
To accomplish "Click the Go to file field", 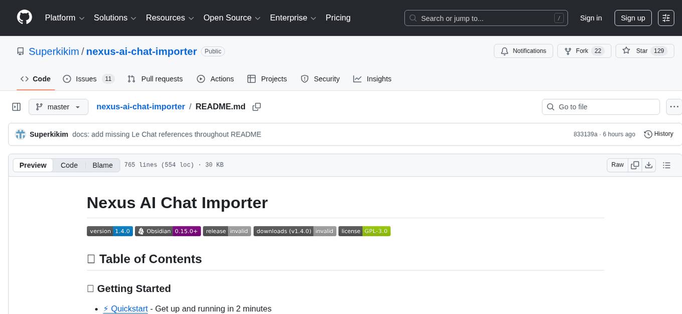I will click(600, 106).
